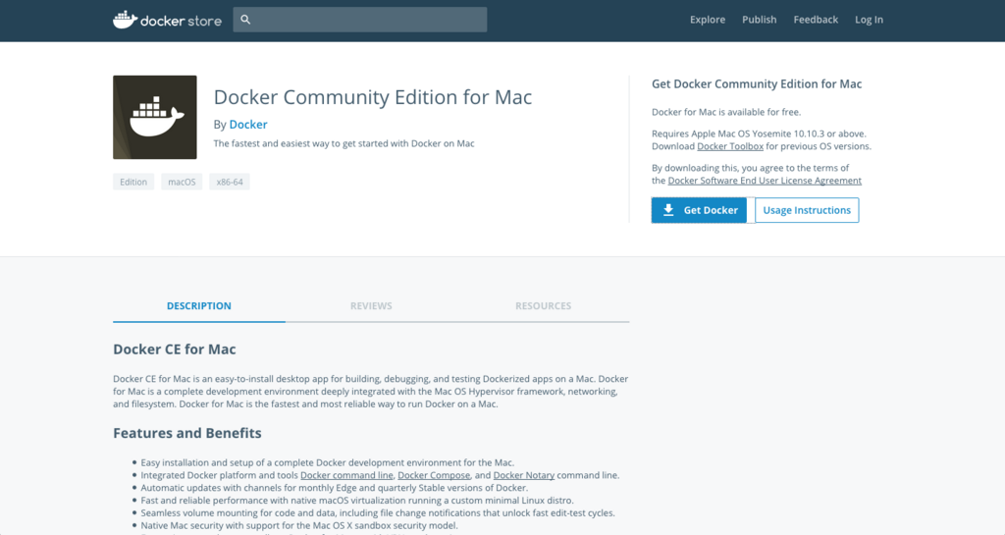This screenshot has width=1005, height=535.
Task: Click the Docker Store whale logo
Action: tap(126, 20)
